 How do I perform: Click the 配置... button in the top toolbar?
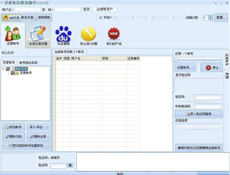tap(221, 17)
